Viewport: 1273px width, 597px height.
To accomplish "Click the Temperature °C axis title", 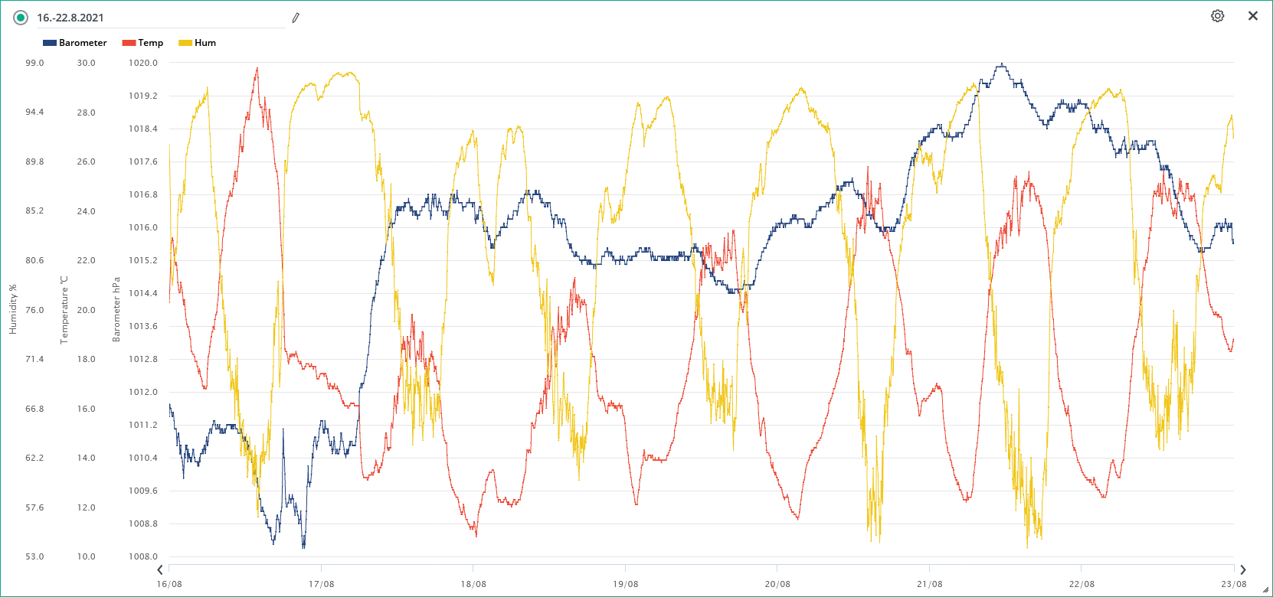I will pyautogui.click(x=64, y=309).
